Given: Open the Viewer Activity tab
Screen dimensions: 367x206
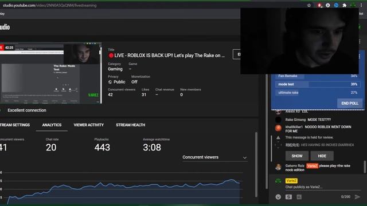Looking at the screenshot, I should [88, 125].
